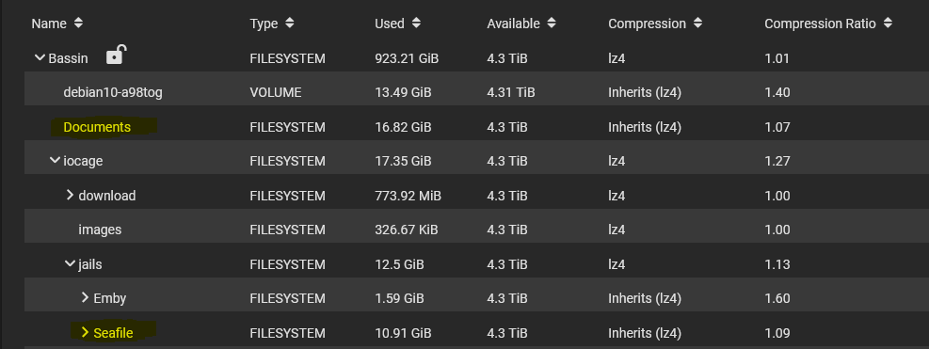Select the images dataset row
Screen dimensions: 929x349
476,230
